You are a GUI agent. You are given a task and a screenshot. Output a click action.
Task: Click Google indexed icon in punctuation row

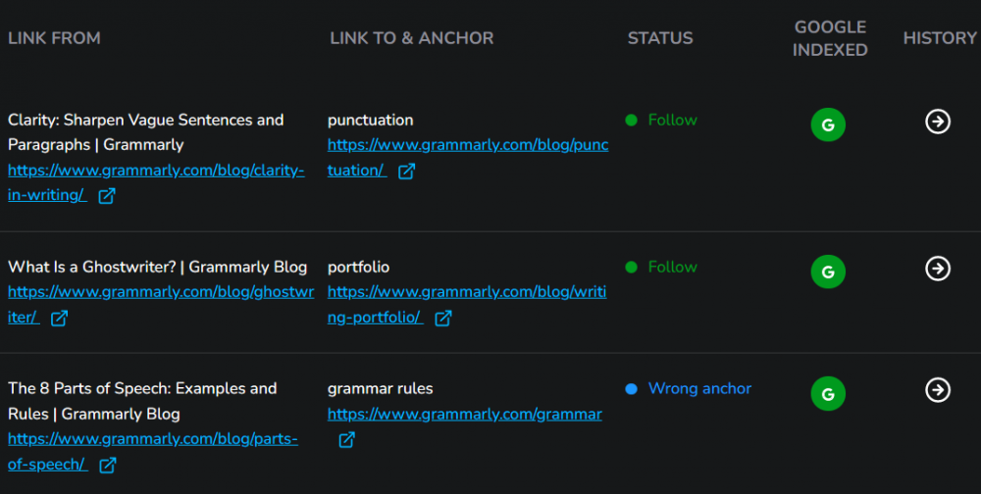[828, 124]
